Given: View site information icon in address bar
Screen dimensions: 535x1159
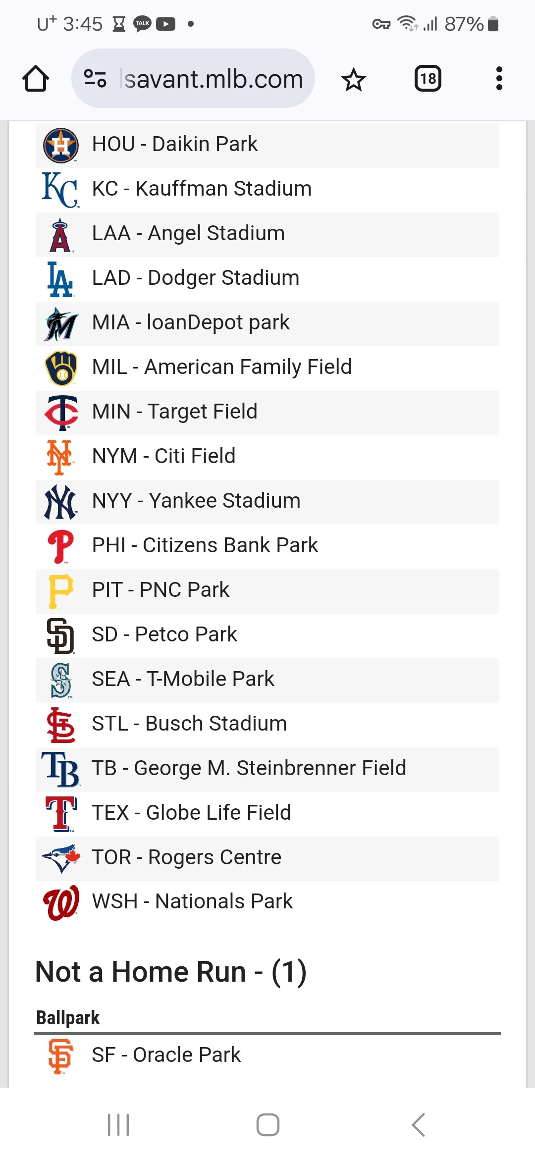Looking at the screenshot, I should (95, 79).
